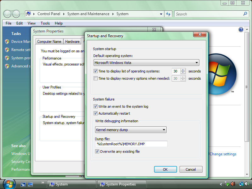Click the Forward navigation arrow button
Screen dimensions: 252x189
click(16, 14)
